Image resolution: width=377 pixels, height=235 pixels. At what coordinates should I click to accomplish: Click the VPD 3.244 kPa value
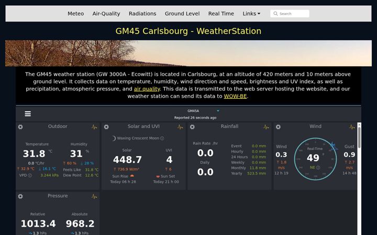(x=49, y=175)
